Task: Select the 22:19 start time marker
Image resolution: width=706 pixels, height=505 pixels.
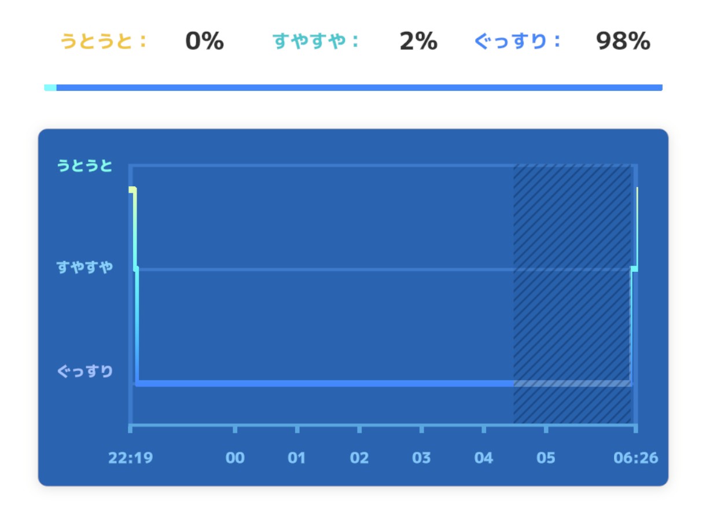Action: tap(130, 458)
